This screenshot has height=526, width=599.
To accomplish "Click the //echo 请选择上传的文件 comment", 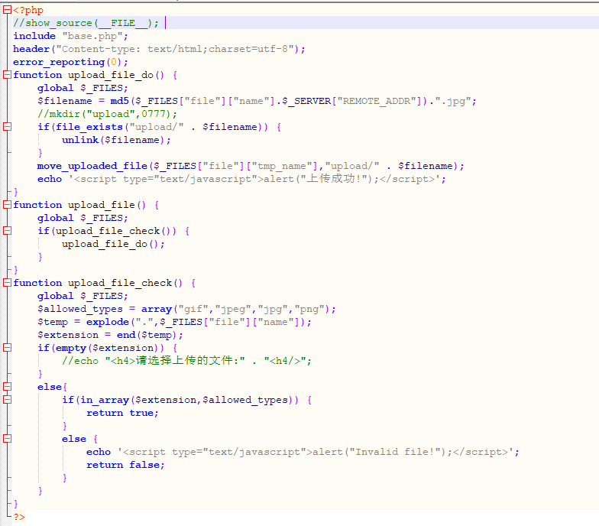I will click(186, 361).
